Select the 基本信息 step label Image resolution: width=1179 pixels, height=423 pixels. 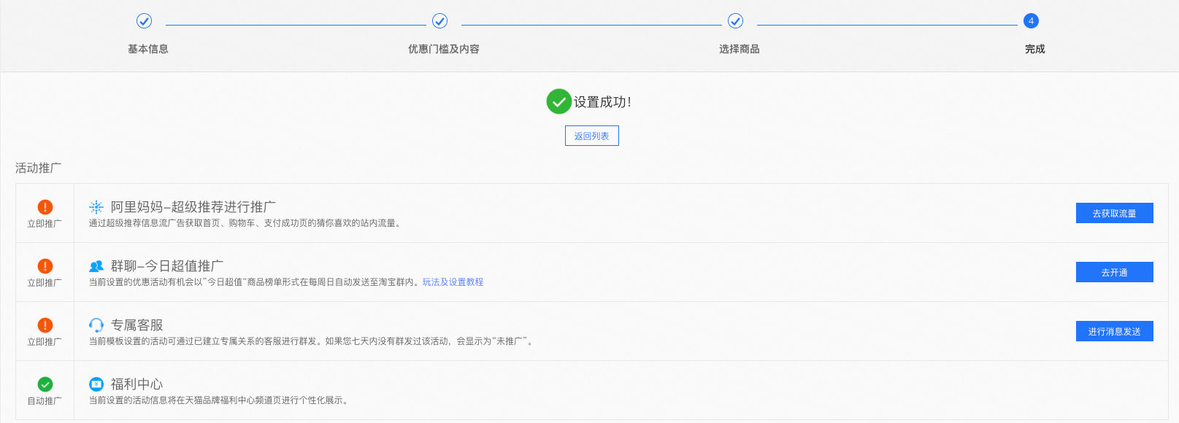[x=148, y=49]
